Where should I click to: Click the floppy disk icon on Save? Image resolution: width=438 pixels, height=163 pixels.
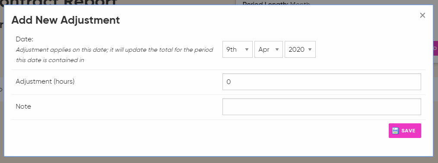(395, 131)
